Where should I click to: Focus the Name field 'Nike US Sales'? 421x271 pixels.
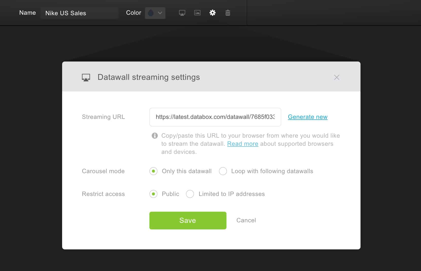point(79,13)
